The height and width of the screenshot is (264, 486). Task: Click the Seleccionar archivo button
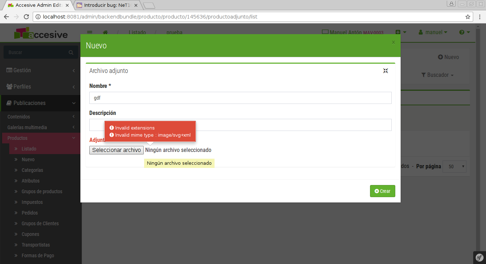[116, 150]
